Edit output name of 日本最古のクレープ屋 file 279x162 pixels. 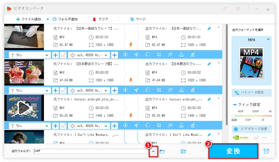[209, 64]
